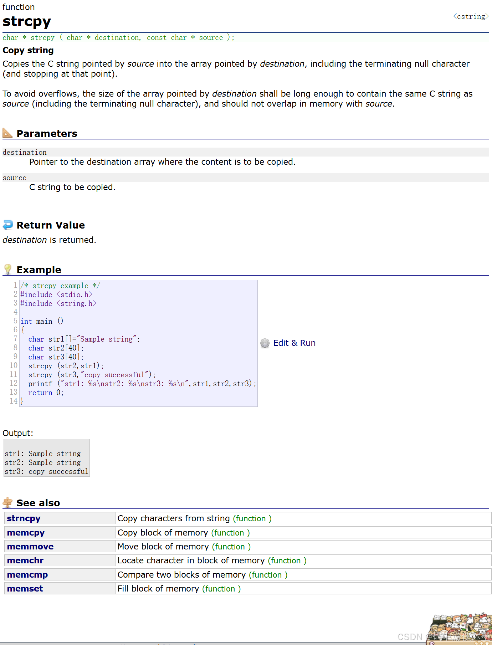Viewport: 492px width, 645px height.
Task: Click the 'See also' section heading
Action: pos(38,503)
